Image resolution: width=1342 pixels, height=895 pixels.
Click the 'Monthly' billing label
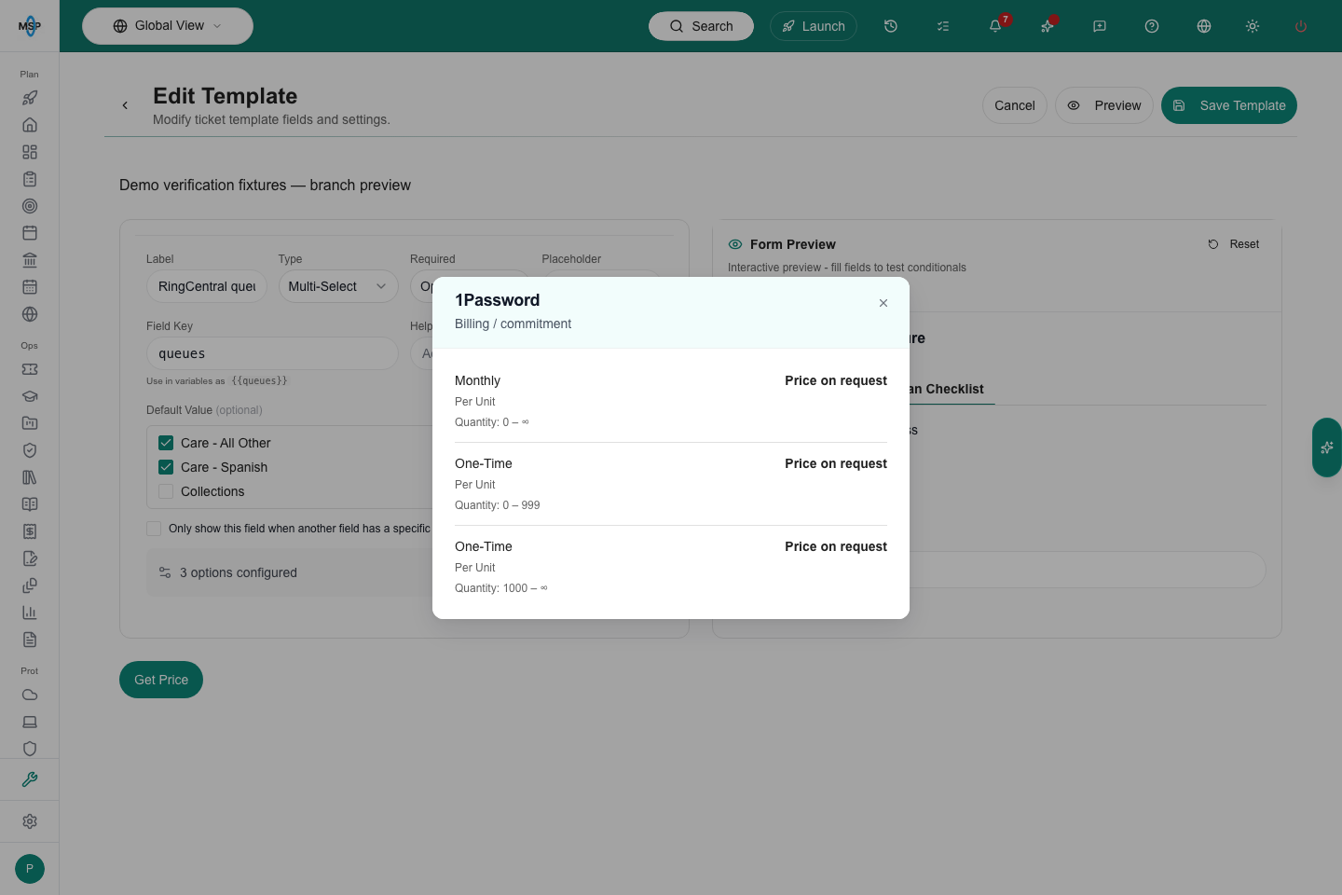477,380
